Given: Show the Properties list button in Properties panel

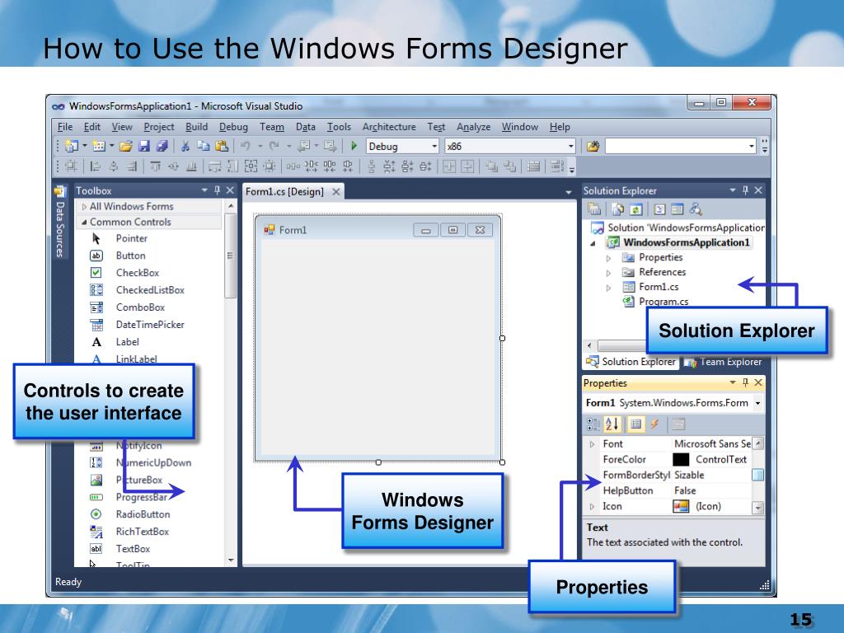Looking at the screenshot, I should (x=635, y=424).
